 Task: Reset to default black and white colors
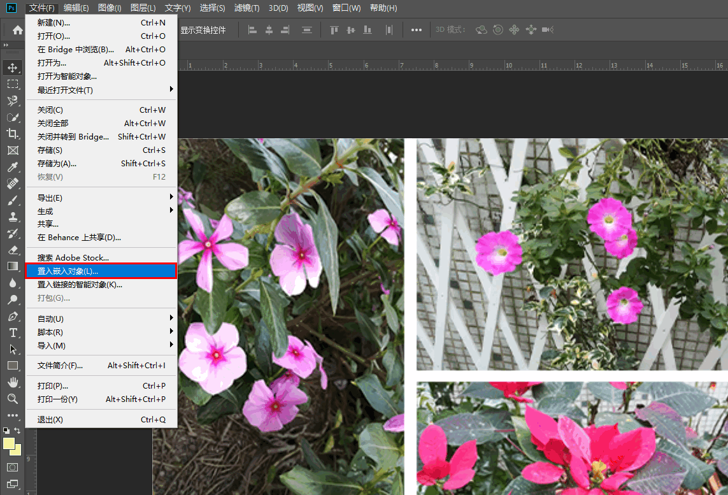[x=6, y=431]
